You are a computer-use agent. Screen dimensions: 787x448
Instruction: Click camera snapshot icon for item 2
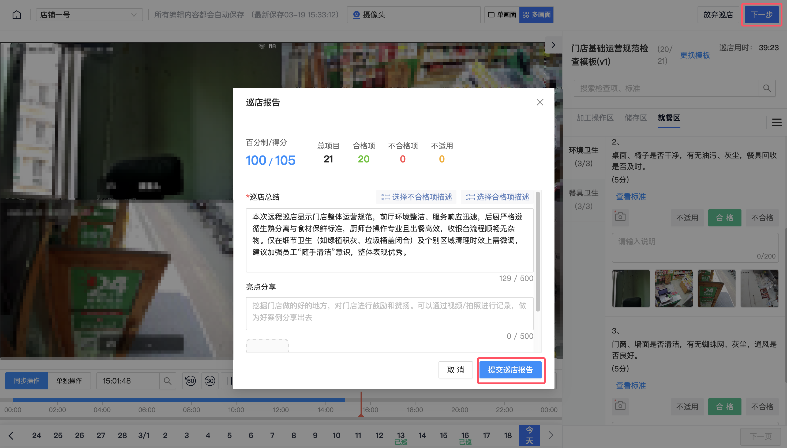coord(620,217)
